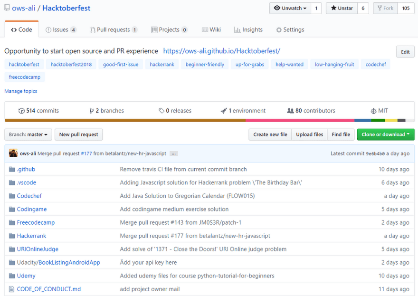Open the ows-ali owner link in title
Image resolution: width=418 pixels, height=296 pixels.
click(x=24, y=8)
